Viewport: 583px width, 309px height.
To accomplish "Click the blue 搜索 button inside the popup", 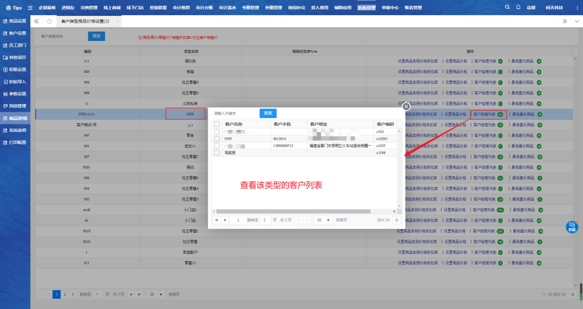I will tap(268, 113).
